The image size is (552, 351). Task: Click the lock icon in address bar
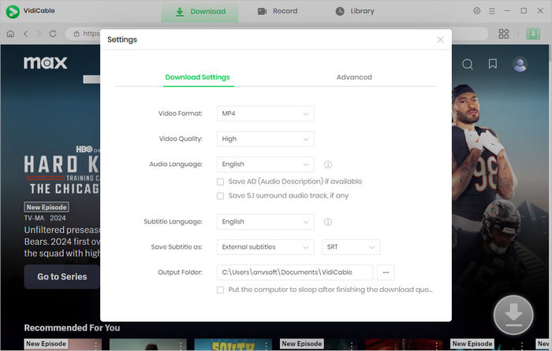[76, 34]
